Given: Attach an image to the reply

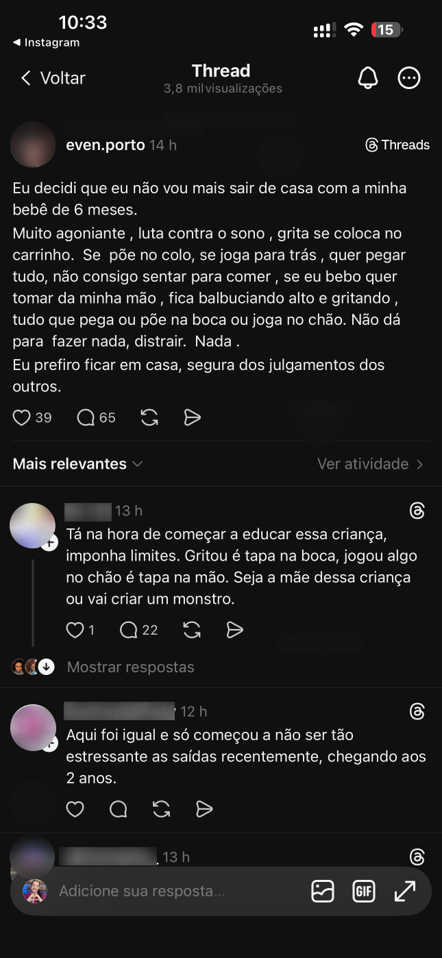Looking at the screenshot, I should coord(323,891).
